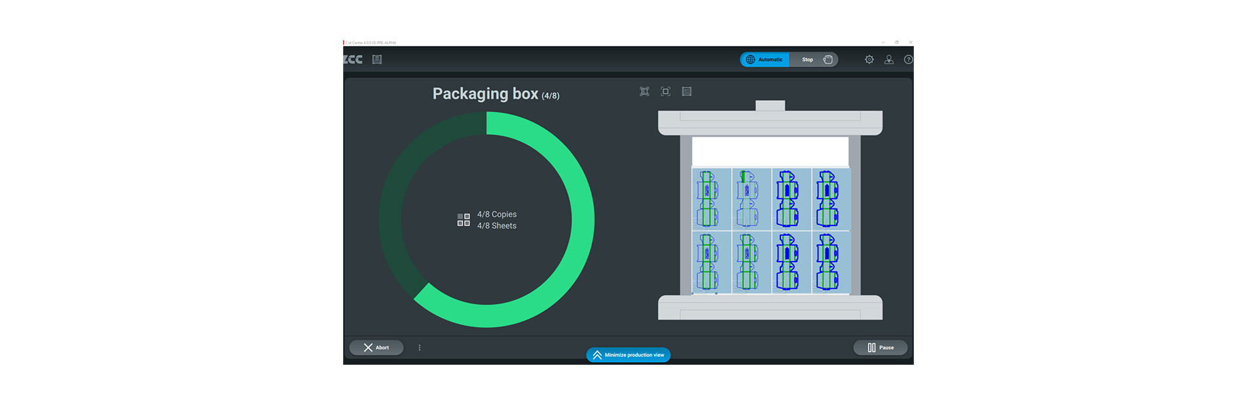Pause the production
1257x404 pixels.
pos(881,348)
